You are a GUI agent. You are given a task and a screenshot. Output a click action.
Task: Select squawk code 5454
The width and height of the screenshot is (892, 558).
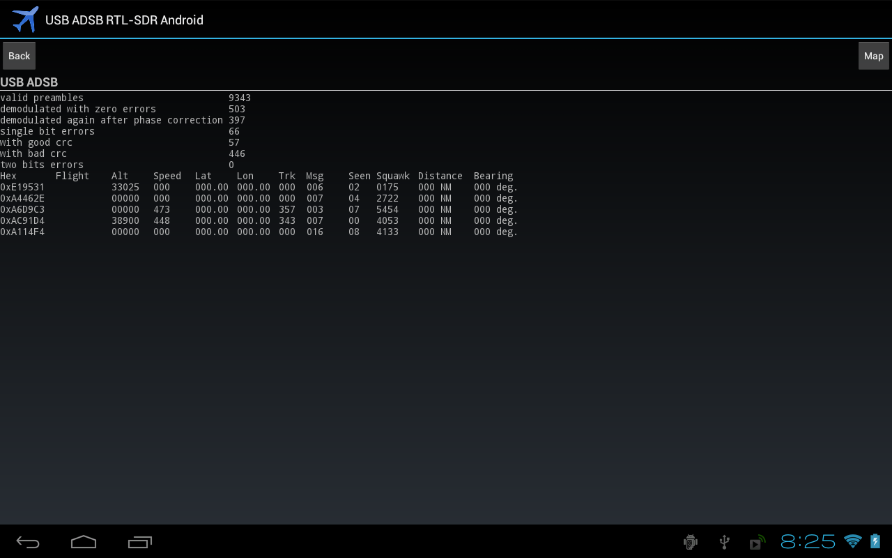point(387,209)
